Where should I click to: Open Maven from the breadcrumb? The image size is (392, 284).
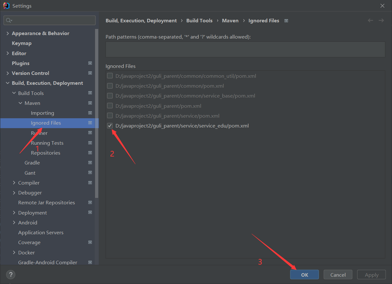(230, 20)
